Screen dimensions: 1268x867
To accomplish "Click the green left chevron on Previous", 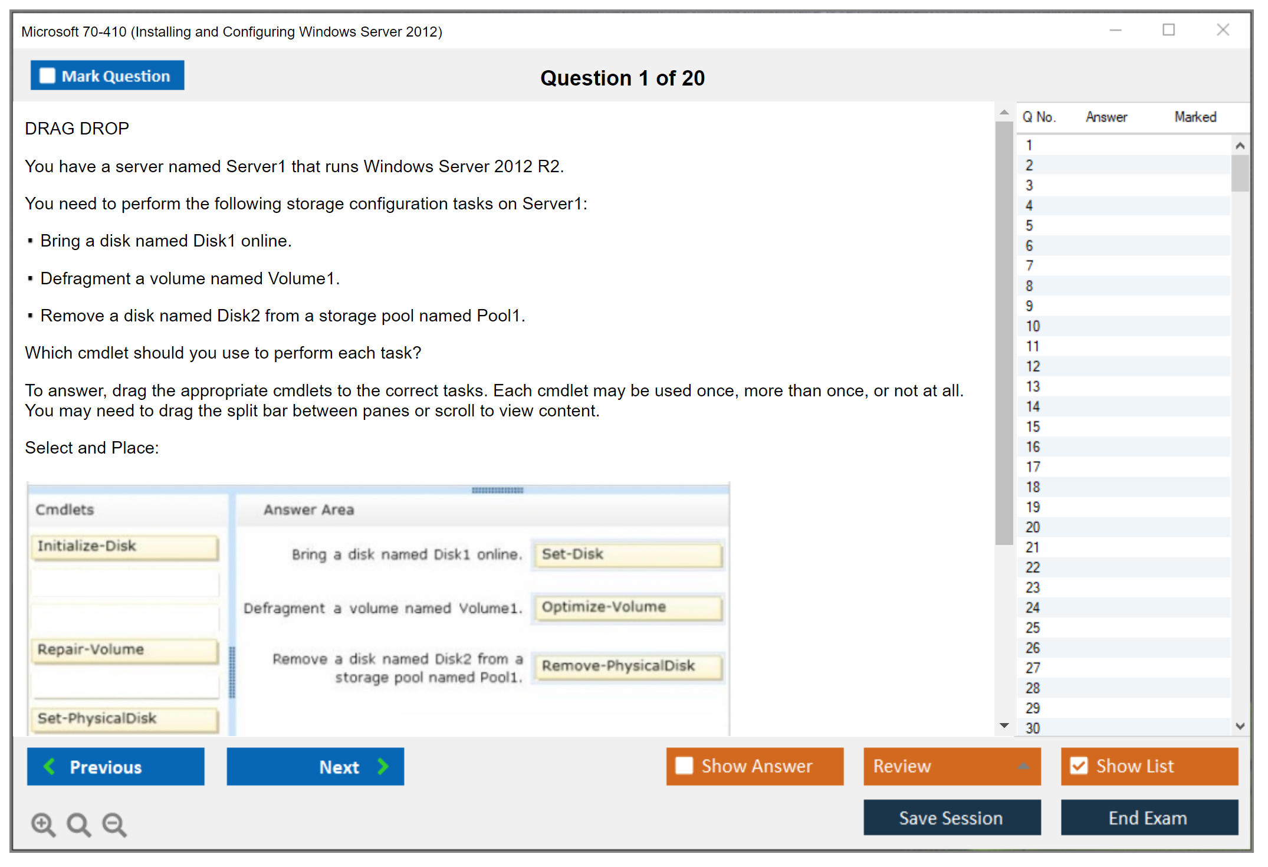I will [x=50, y=766].
